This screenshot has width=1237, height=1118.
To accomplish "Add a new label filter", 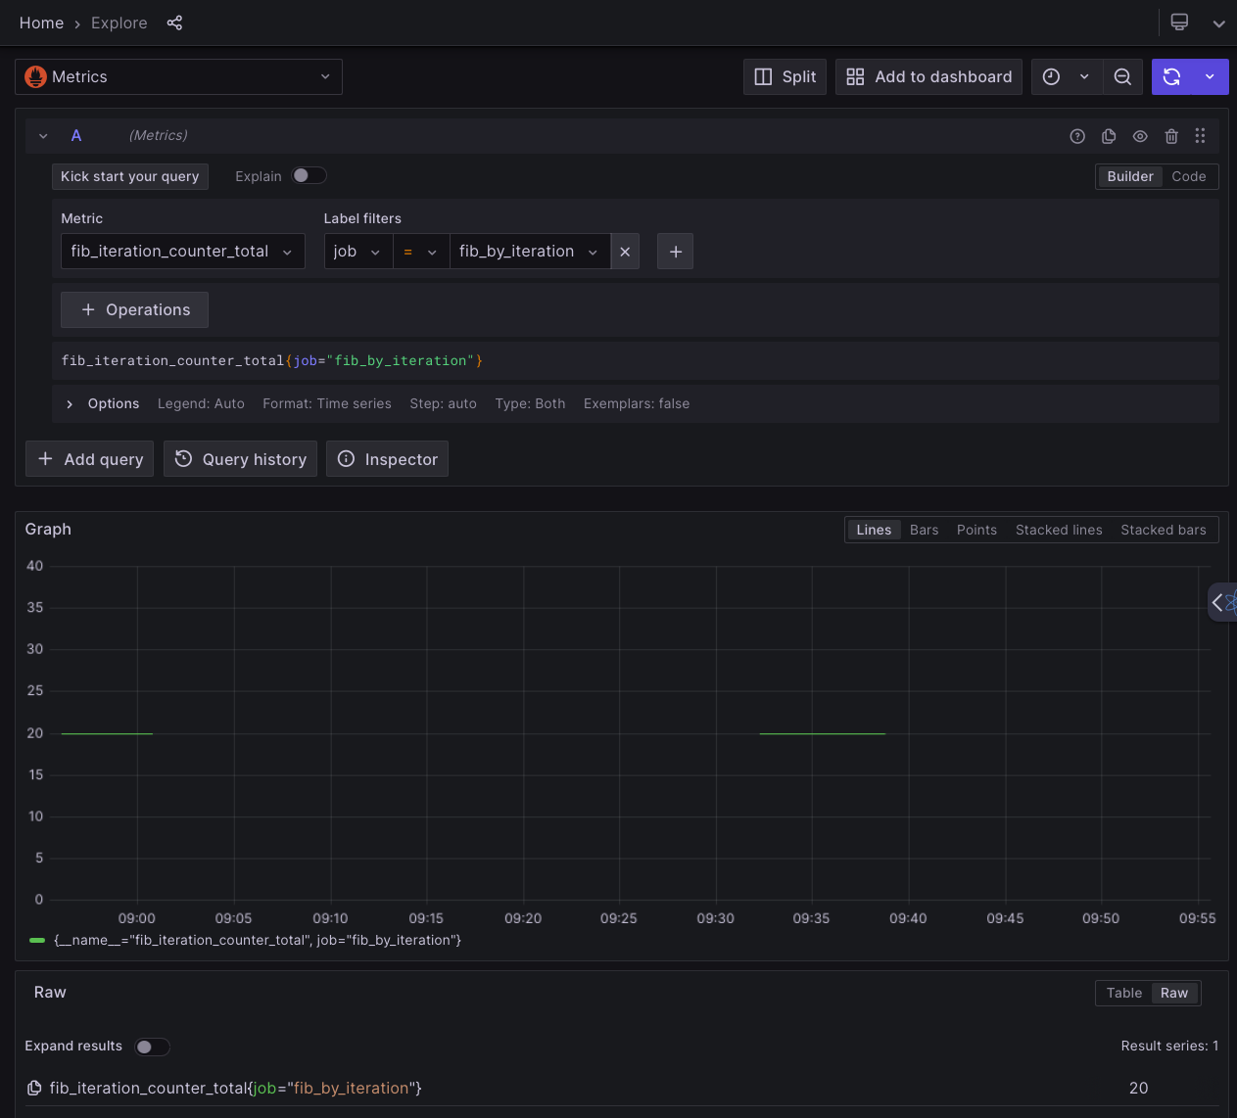I will (x=675, y=252).
